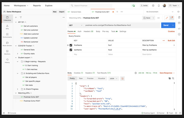Click the Save button
This screenshot has width=184, height=118.
[147, 18]
